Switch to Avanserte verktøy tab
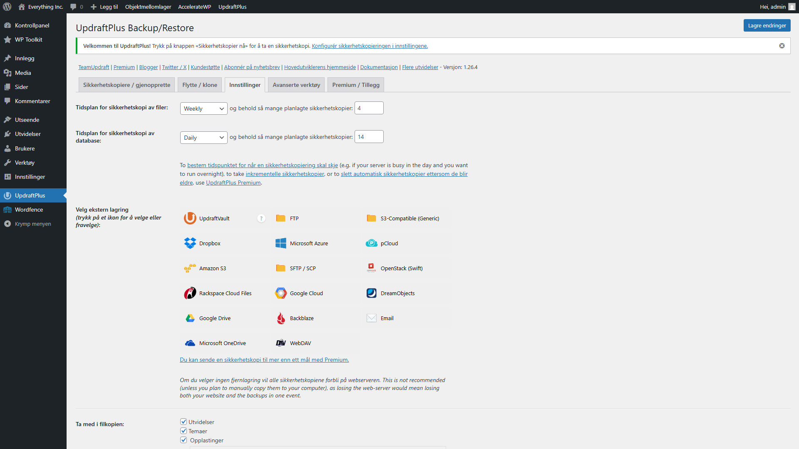The image size is (799, 449). 296,85
